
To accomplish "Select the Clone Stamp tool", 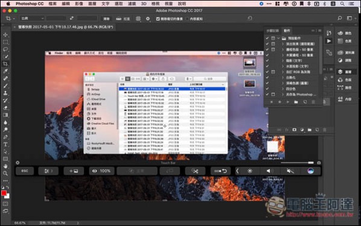I will coord(5,93).
